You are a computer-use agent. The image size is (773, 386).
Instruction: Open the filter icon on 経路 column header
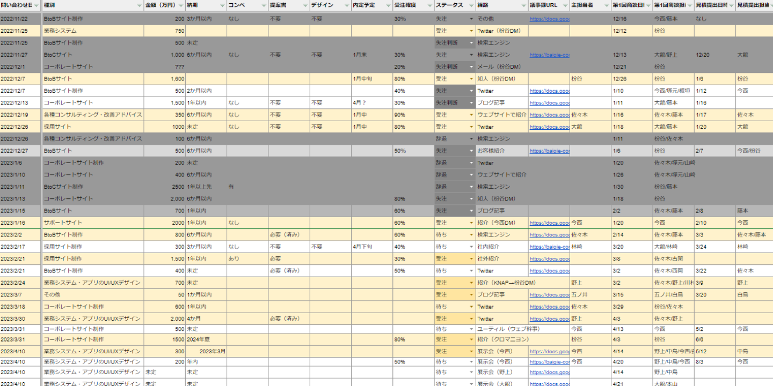tap(523, 5)
